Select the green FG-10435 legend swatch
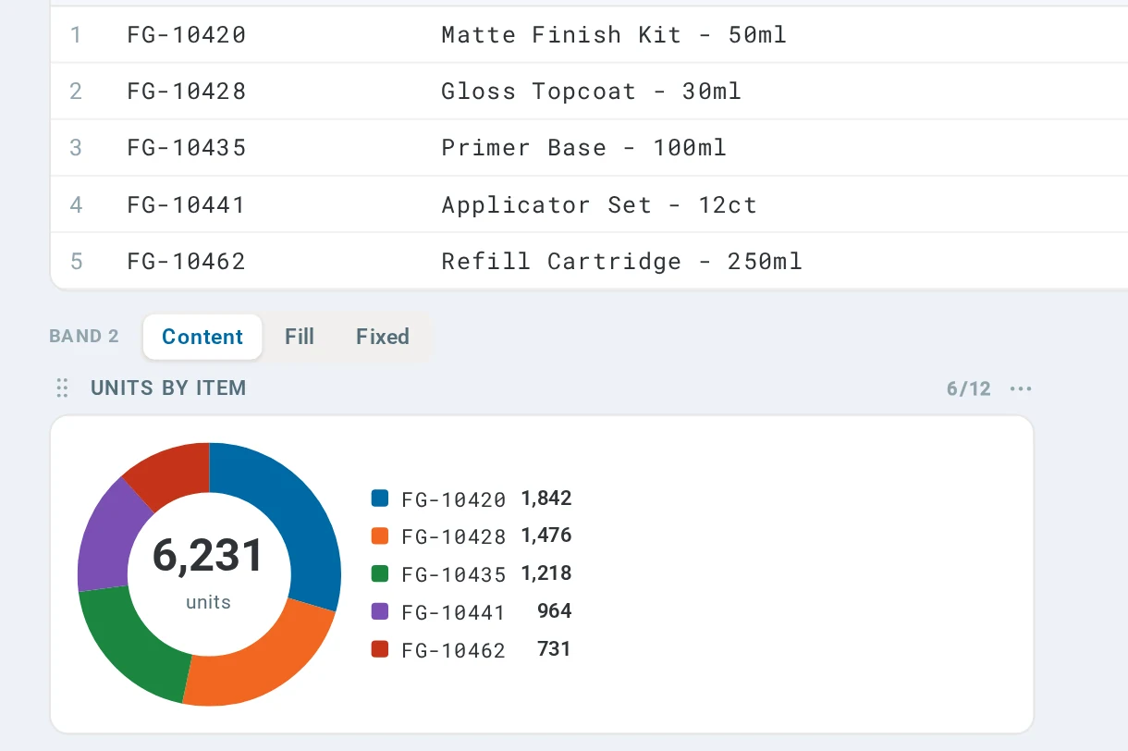Viewport: 1128px width, 751px height. coord(379,573)
